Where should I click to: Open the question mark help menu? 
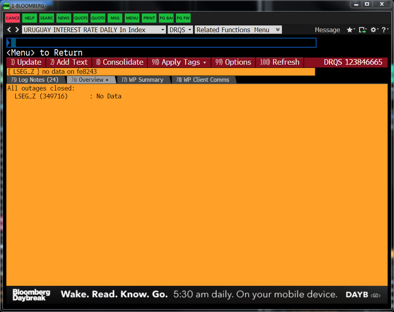click(x=385, y=30)
